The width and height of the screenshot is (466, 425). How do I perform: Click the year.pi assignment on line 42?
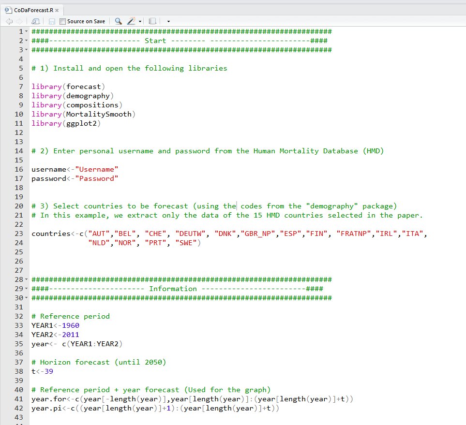(x=155, y=409)
